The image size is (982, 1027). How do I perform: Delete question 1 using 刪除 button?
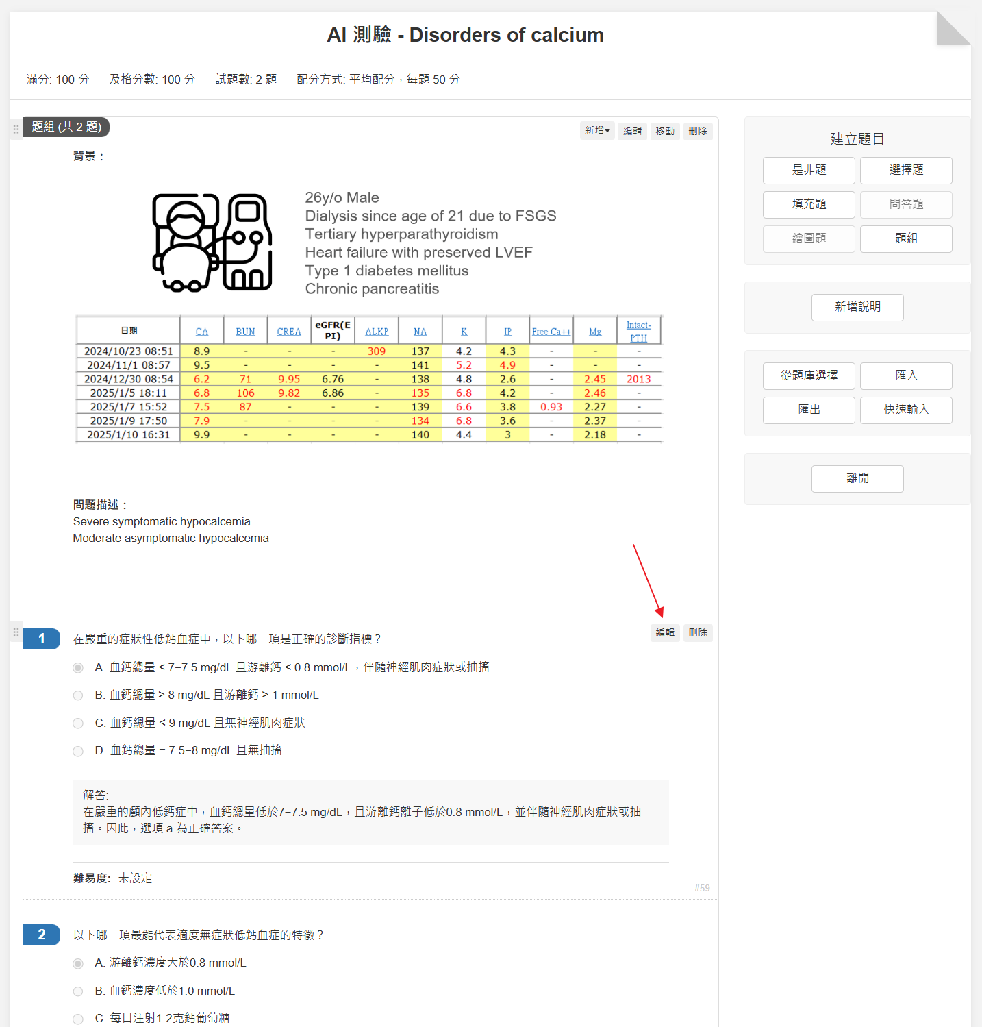pyautogui.click(x=697, y=632)
